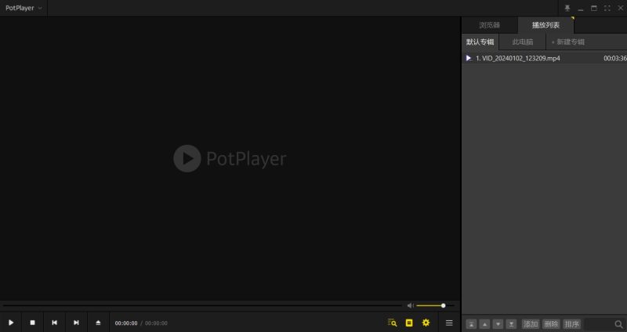Viewport: 627px width, 332px height.
Task: Move the playlist item to the top
Action: [x=472, y=324]
